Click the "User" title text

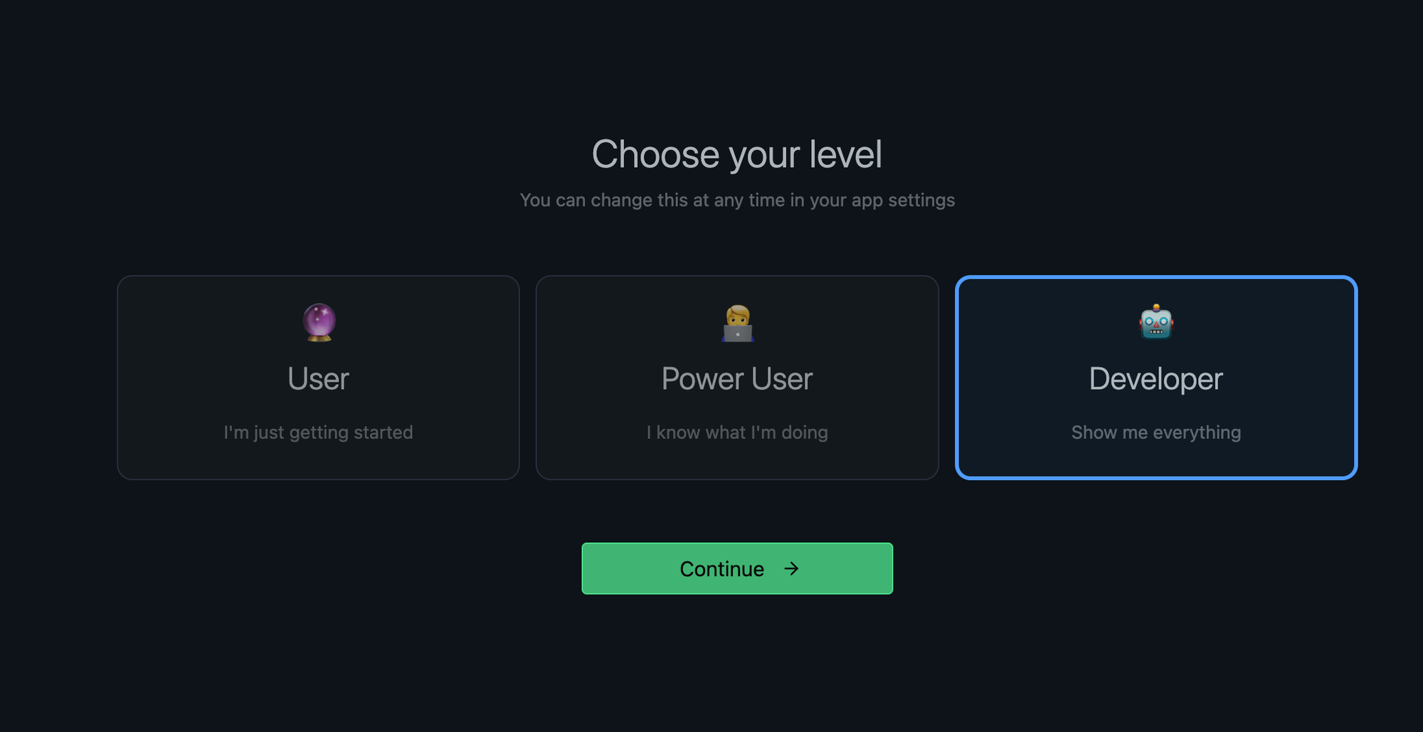[318, 378]
